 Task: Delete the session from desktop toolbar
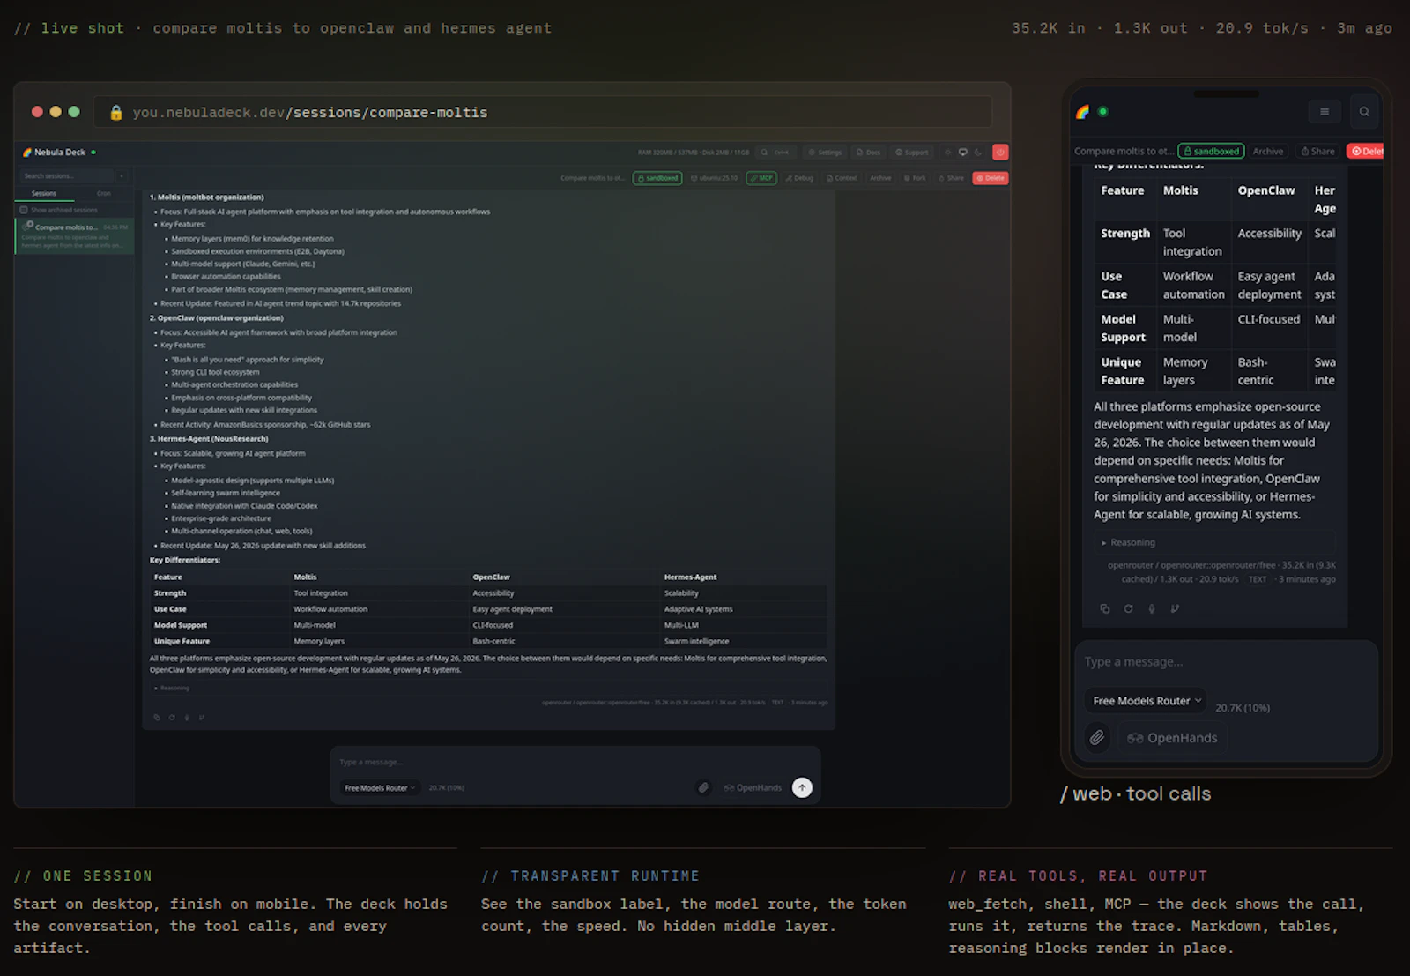(x=991, y=178)
